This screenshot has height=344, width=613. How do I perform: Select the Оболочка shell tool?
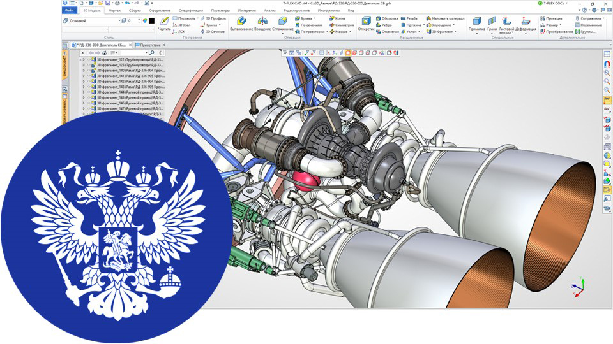[387, 18]
